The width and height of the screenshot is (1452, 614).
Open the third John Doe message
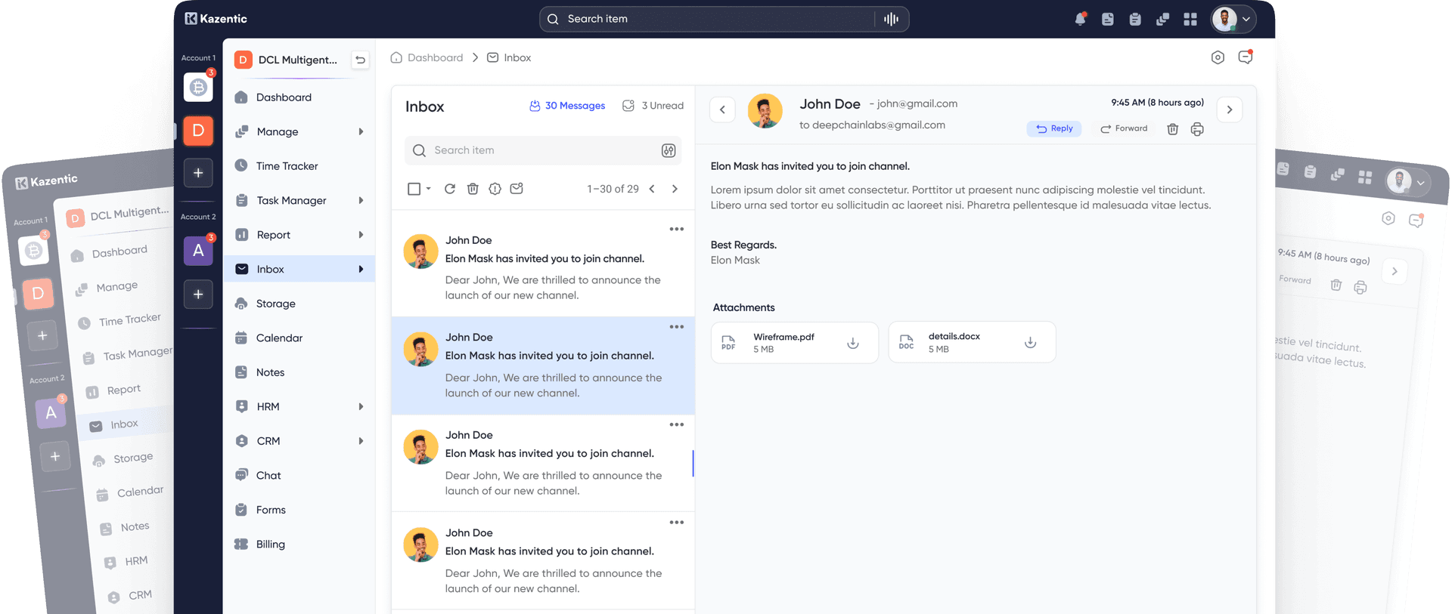(543, 463)
